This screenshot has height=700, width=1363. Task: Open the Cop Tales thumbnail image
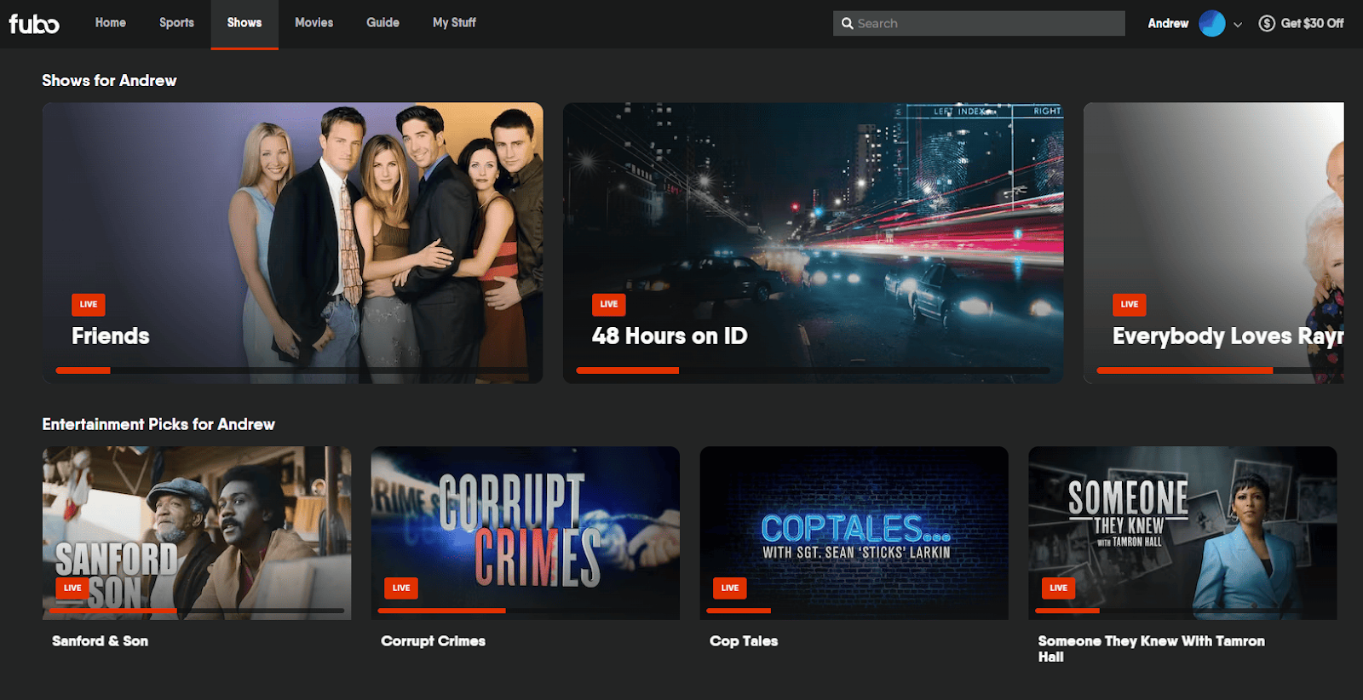coord(854,533)
